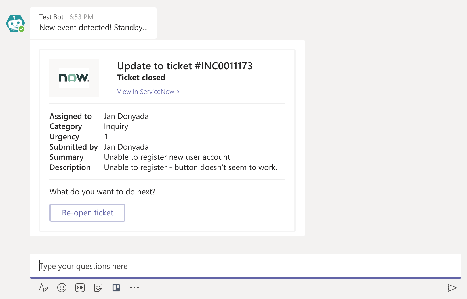467x299 pixels.
Task: Open the emoji picker
Action: coord(62,288)
